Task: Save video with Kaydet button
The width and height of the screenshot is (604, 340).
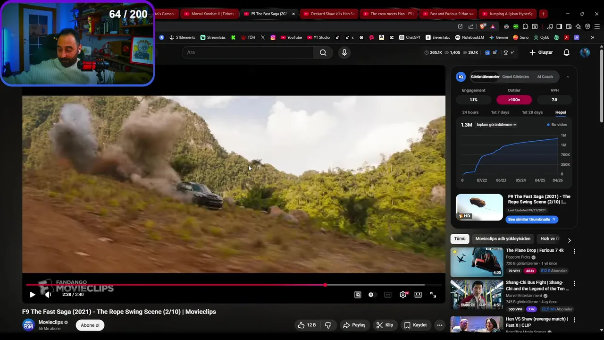Action: click(x=416, y=325)
